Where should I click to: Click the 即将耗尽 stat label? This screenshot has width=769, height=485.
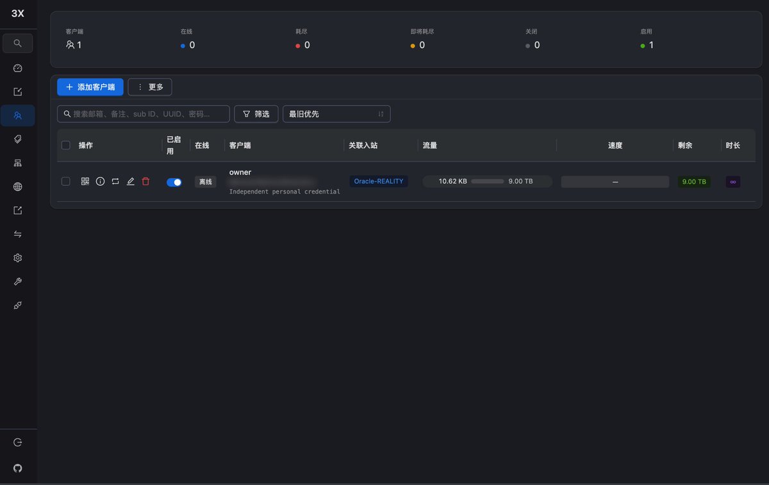[x=423, y=31]
